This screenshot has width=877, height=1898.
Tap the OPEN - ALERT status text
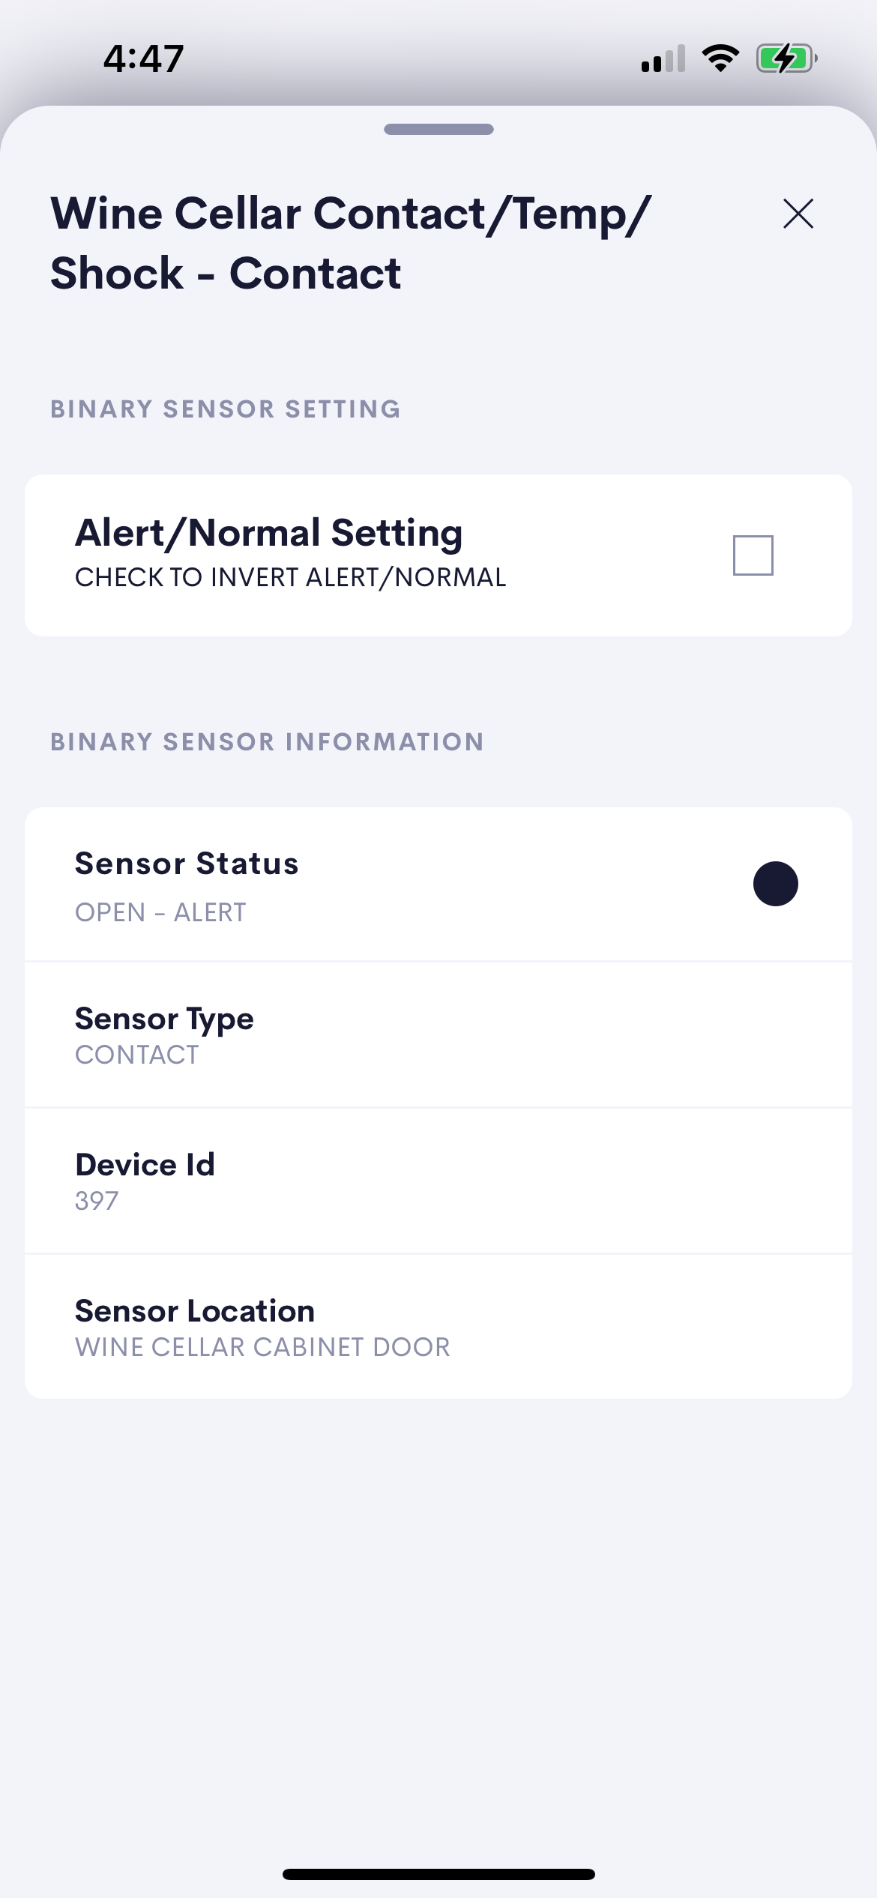[160, 912]
